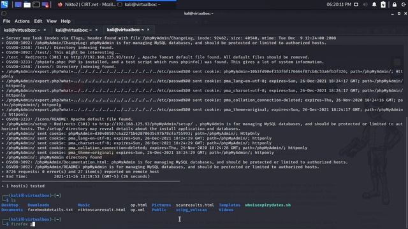The image size is (408, 229).
Task: Click the fourth panel launcher with red badge
Action: tap(45, 4)
